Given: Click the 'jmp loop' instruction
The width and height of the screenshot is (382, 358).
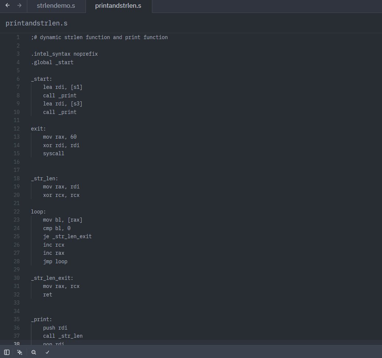Looking at the screenshot, I should [x=55, y=261].
